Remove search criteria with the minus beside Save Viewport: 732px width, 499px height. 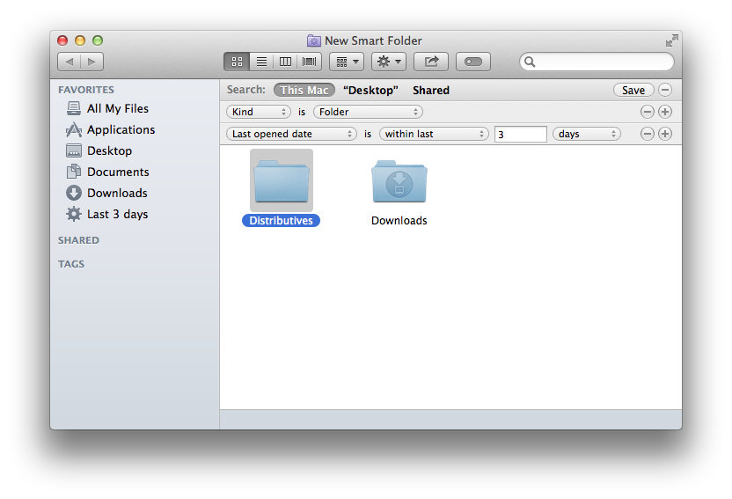[x=665, y=90]
